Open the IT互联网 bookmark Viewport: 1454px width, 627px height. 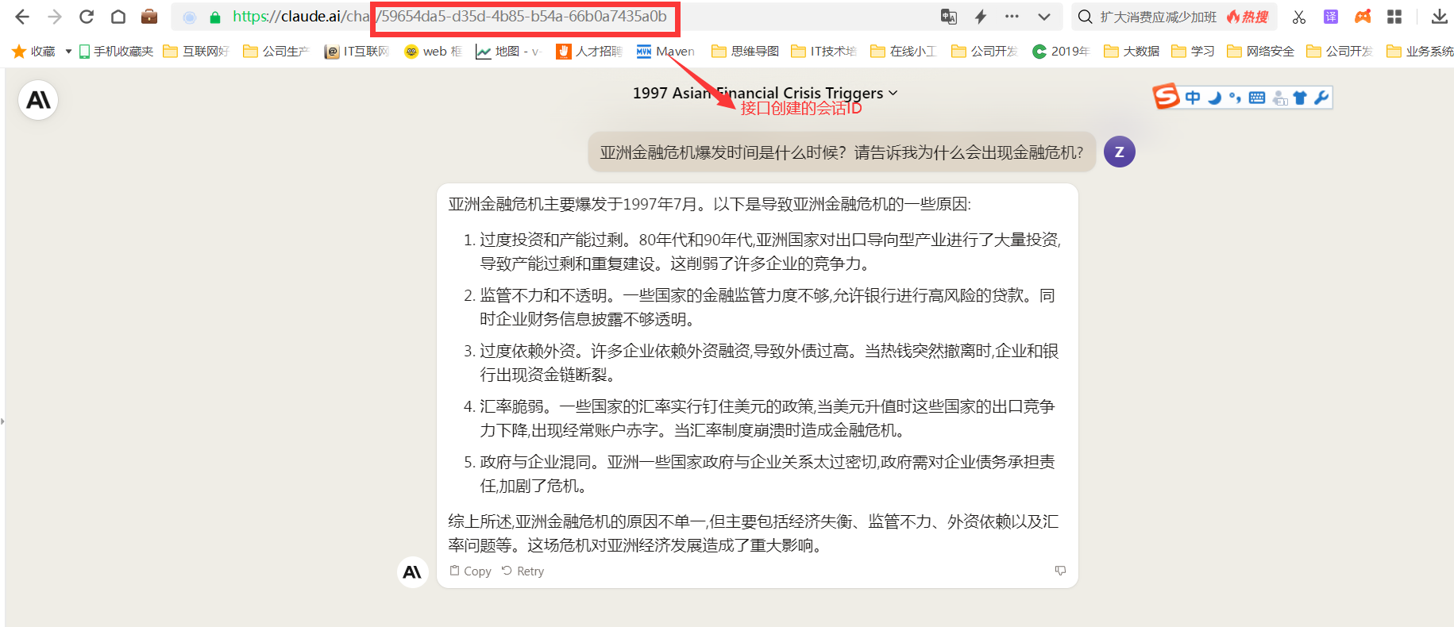[357, 52]
